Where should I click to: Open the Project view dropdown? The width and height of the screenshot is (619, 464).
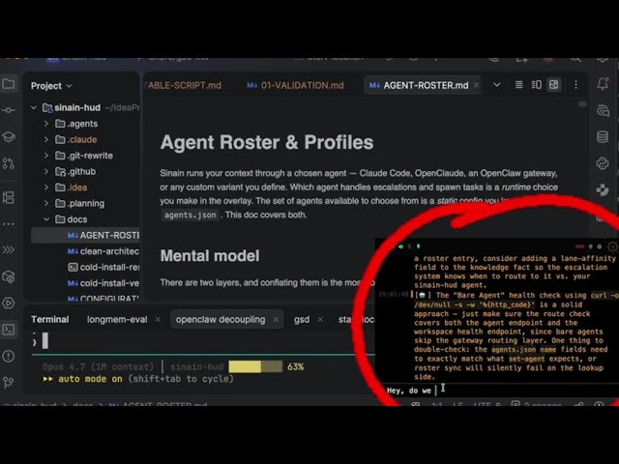[x=51, y=86]
